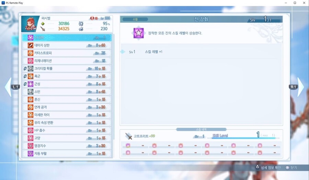
Task: Click the 스킬 레벨 +1 effect line
Action: [154, 52]
